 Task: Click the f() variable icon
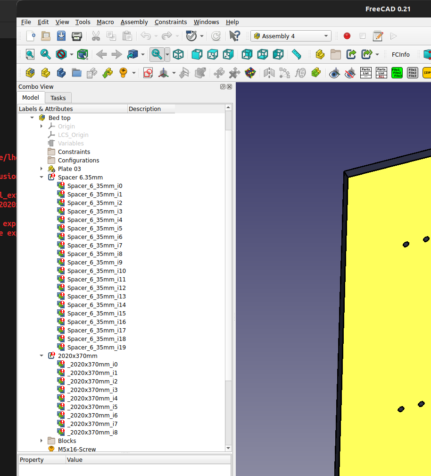(x=300, y=73)
